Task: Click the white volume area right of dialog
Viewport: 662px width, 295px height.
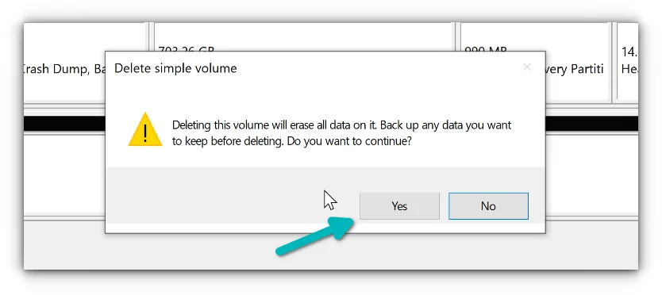Action: pos(592,174)
